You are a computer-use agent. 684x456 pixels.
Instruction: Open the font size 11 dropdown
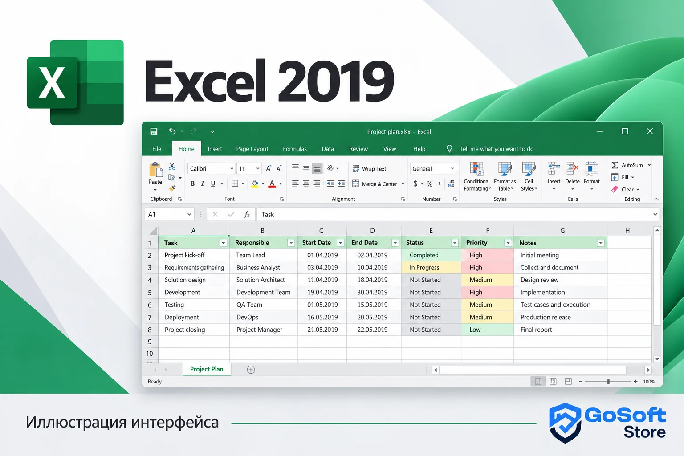257,168
